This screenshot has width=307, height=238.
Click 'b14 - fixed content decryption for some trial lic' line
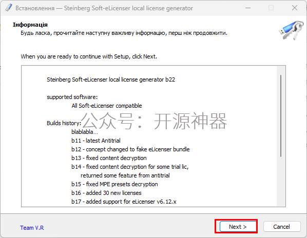pos(130,167)
